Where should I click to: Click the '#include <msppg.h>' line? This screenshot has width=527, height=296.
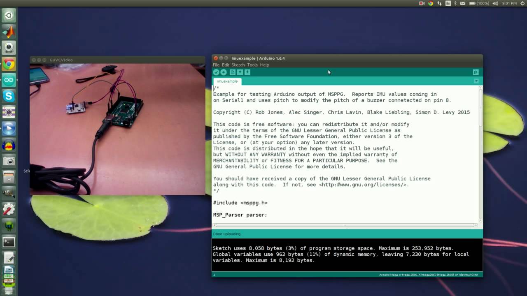(240, 203)
